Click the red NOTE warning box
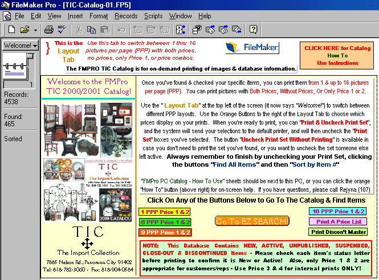The height and width of the screenshot is (280, 379). click(x=256, y=258)
